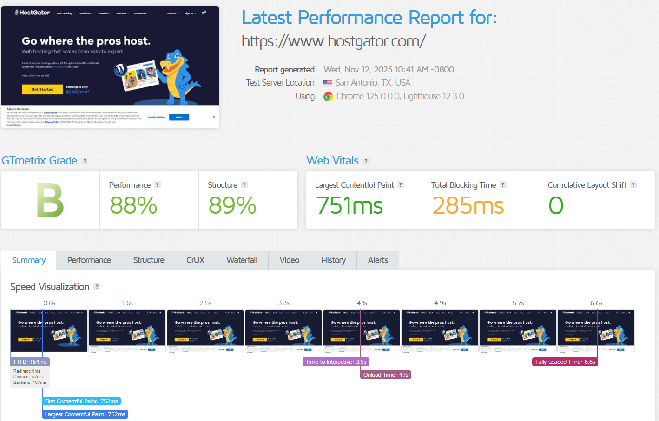Click the HostGator site screenshot thumbnail
Image resolution: width=659 pixels, height=421 pixels.
tap(110, 67)
